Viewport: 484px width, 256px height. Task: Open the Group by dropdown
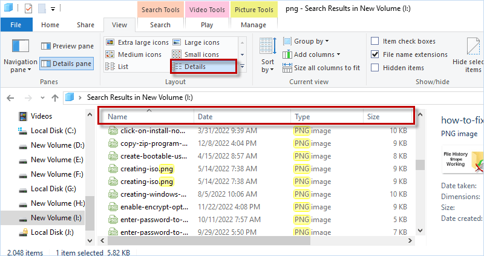click(x=311, y=41)
